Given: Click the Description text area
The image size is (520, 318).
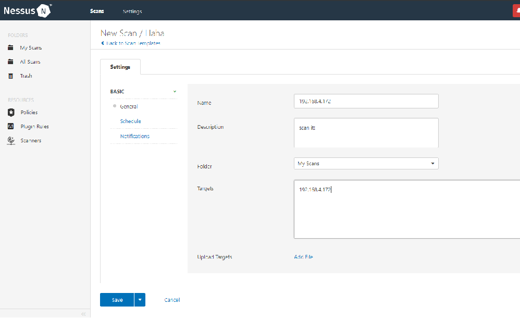Looking at the screenshot, I should (366, 133).
